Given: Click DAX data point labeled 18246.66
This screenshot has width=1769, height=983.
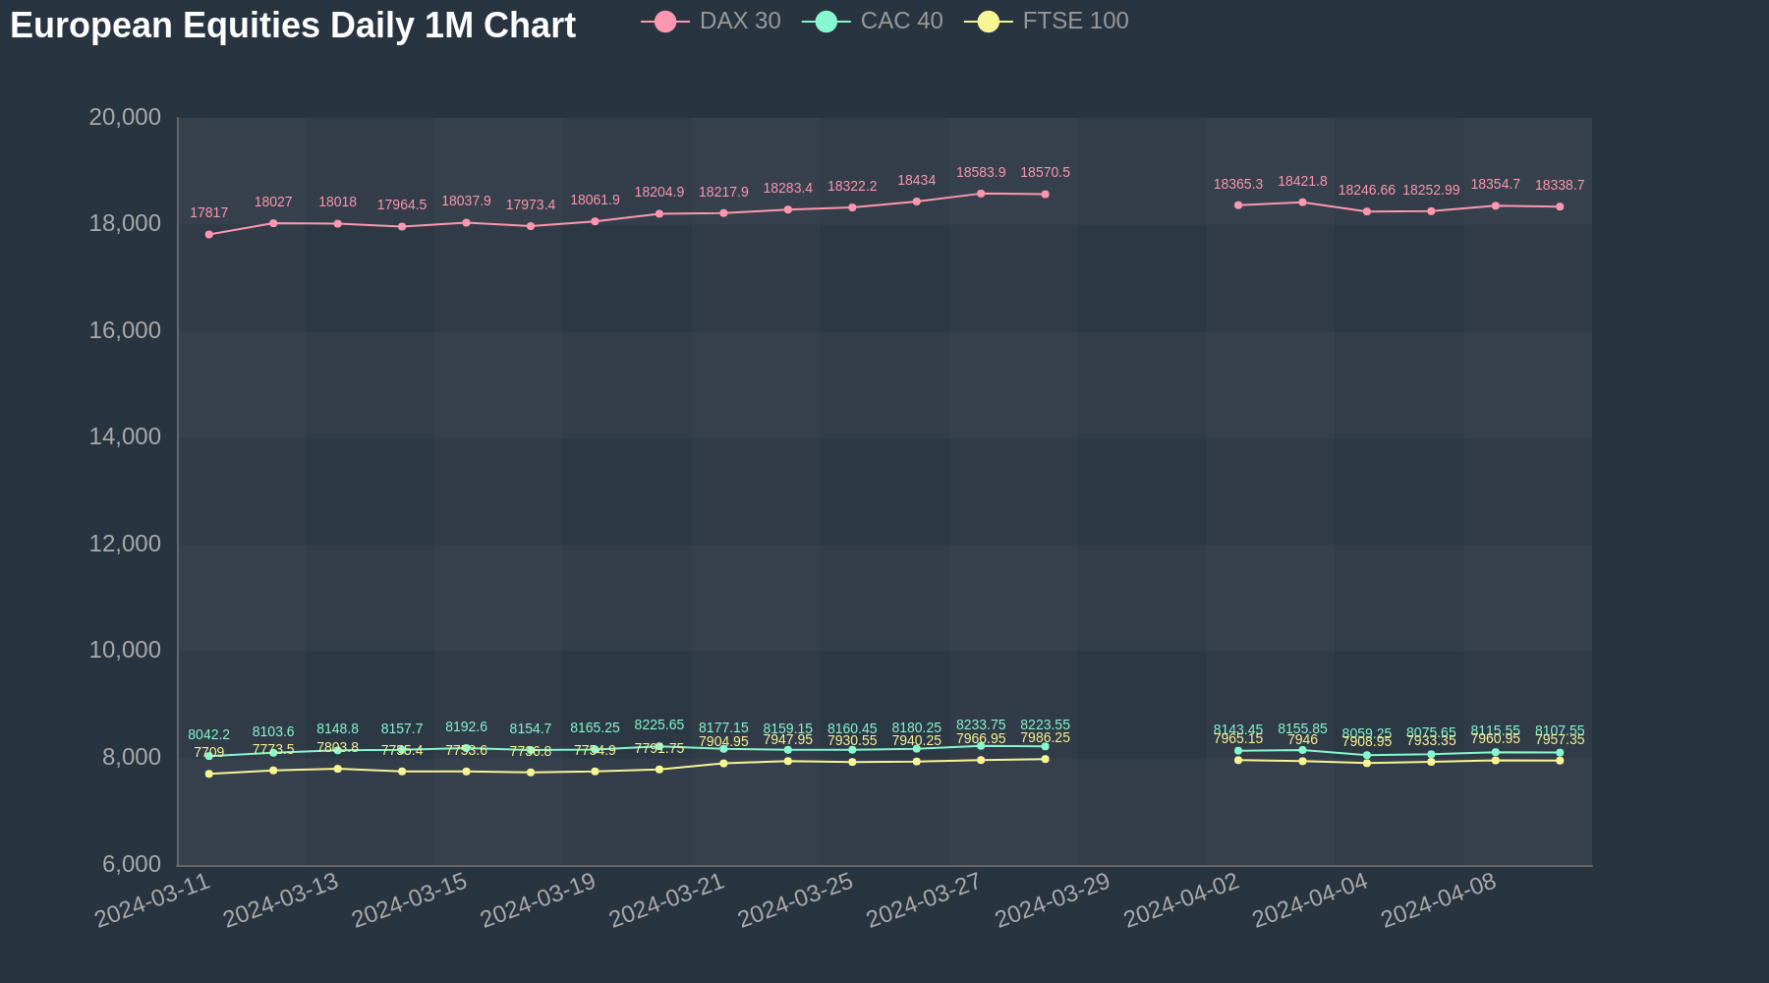Looking at the screenshot, I should pyautogui.click(x=1367, y=211).
